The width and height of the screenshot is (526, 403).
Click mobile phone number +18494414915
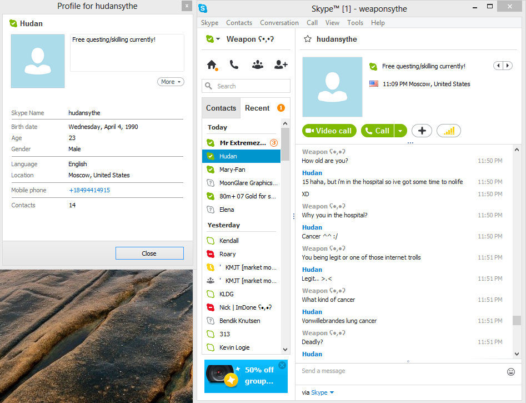tap(89, 190)
